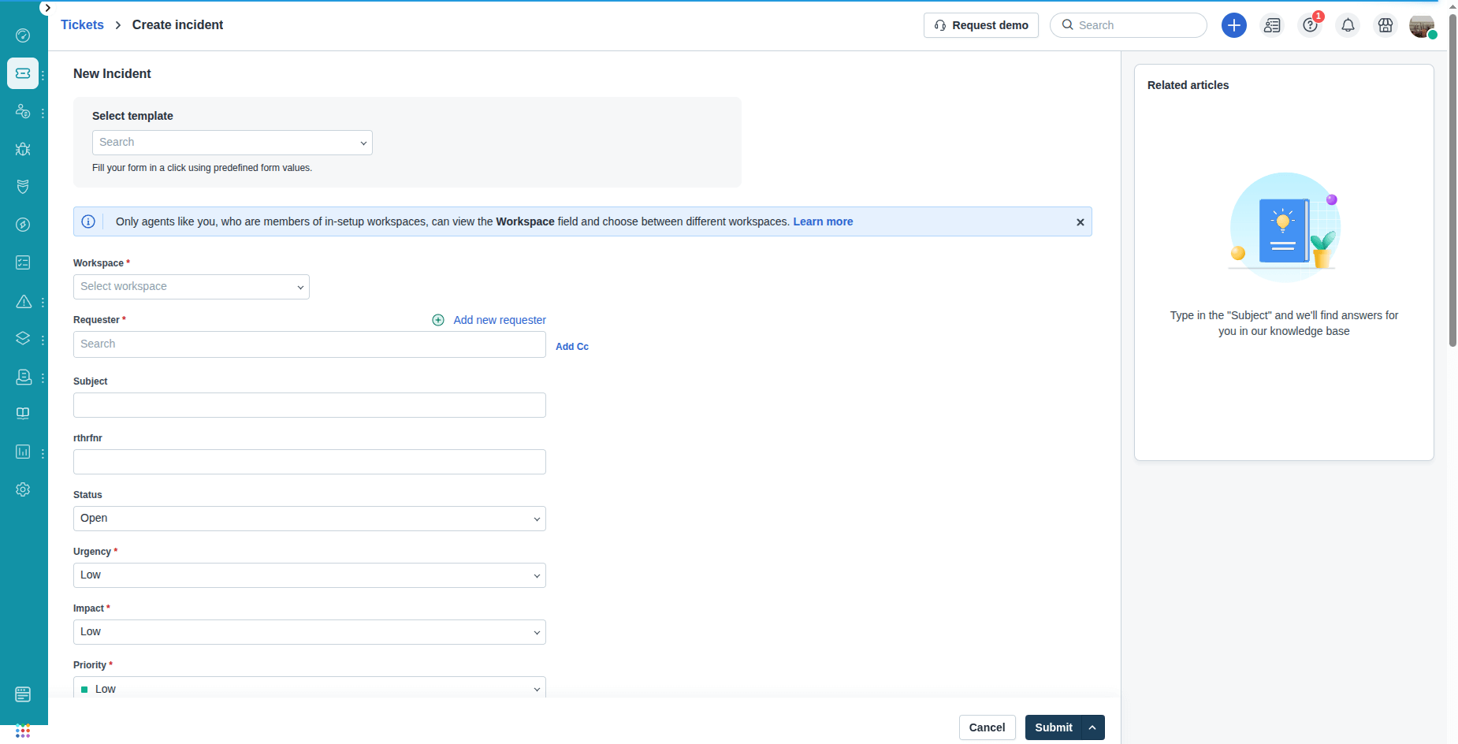Open the alerts triangle icon in sidebar
1458x744 pixels.
pyautogui.click(x=24, y=301)
